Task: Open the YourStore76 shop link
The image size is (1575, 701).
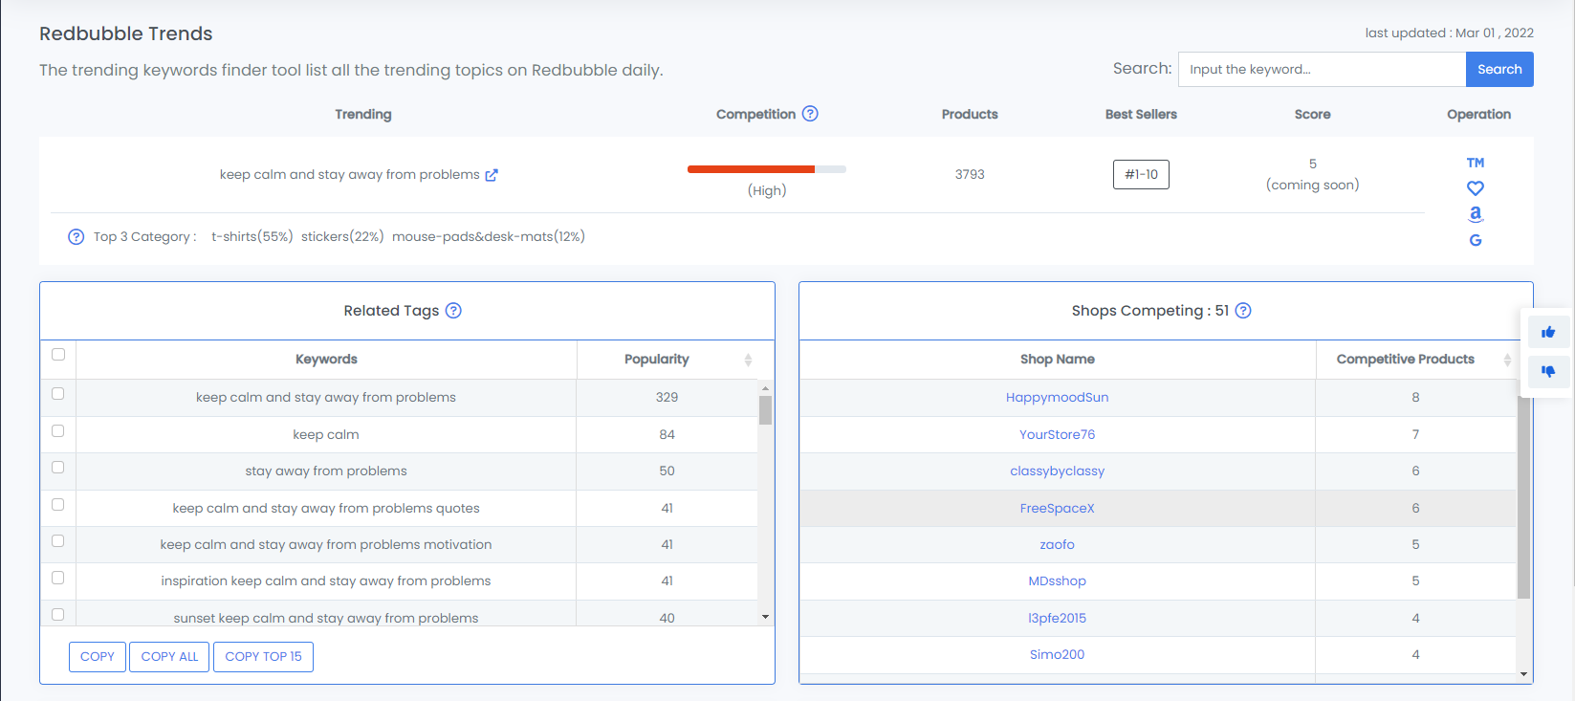Action: (x=1057, y=434)
